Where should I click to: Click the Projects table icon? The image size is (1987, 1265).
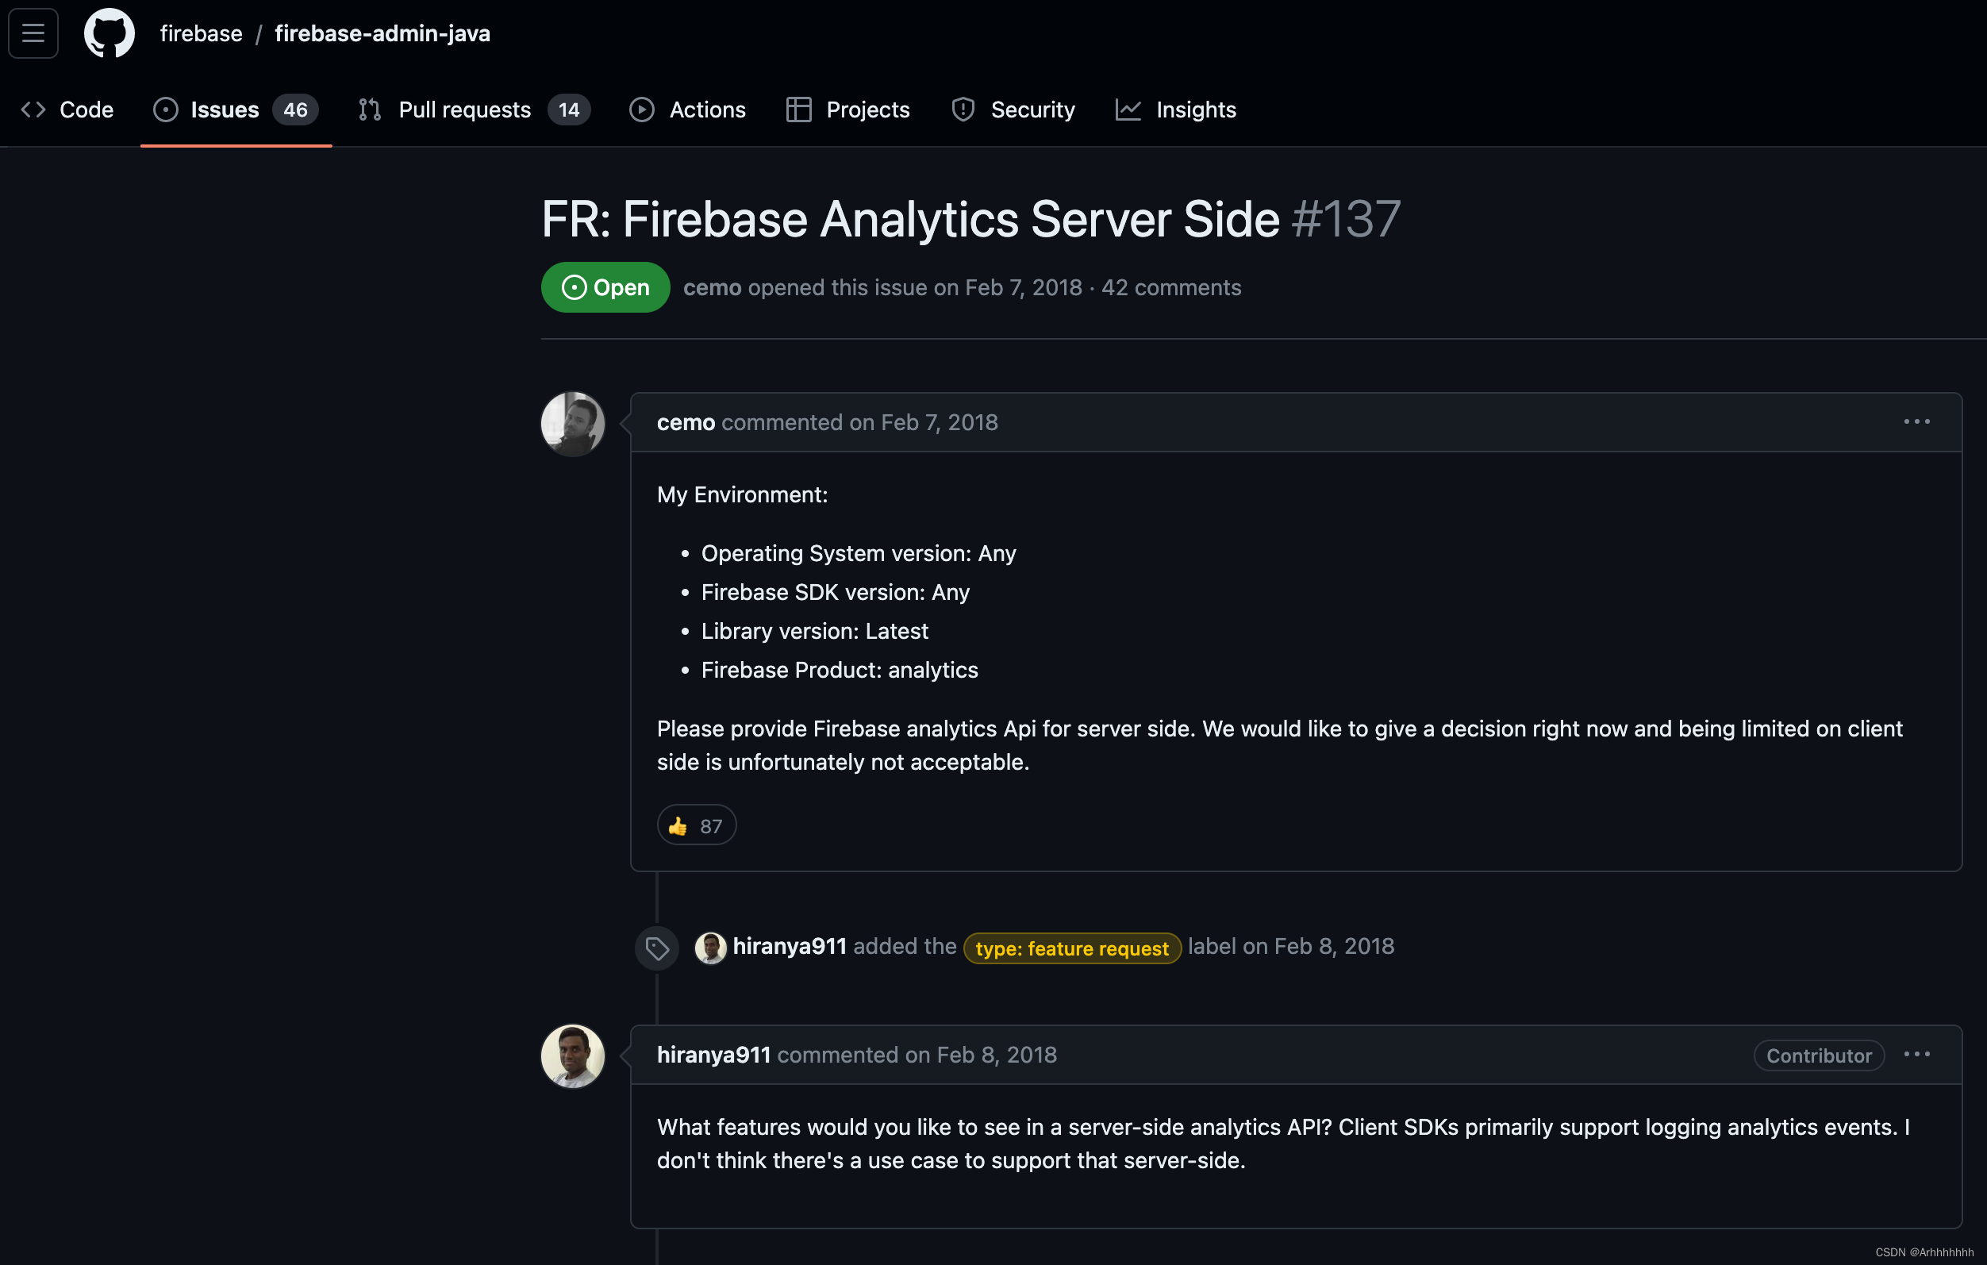coord(798,110)
